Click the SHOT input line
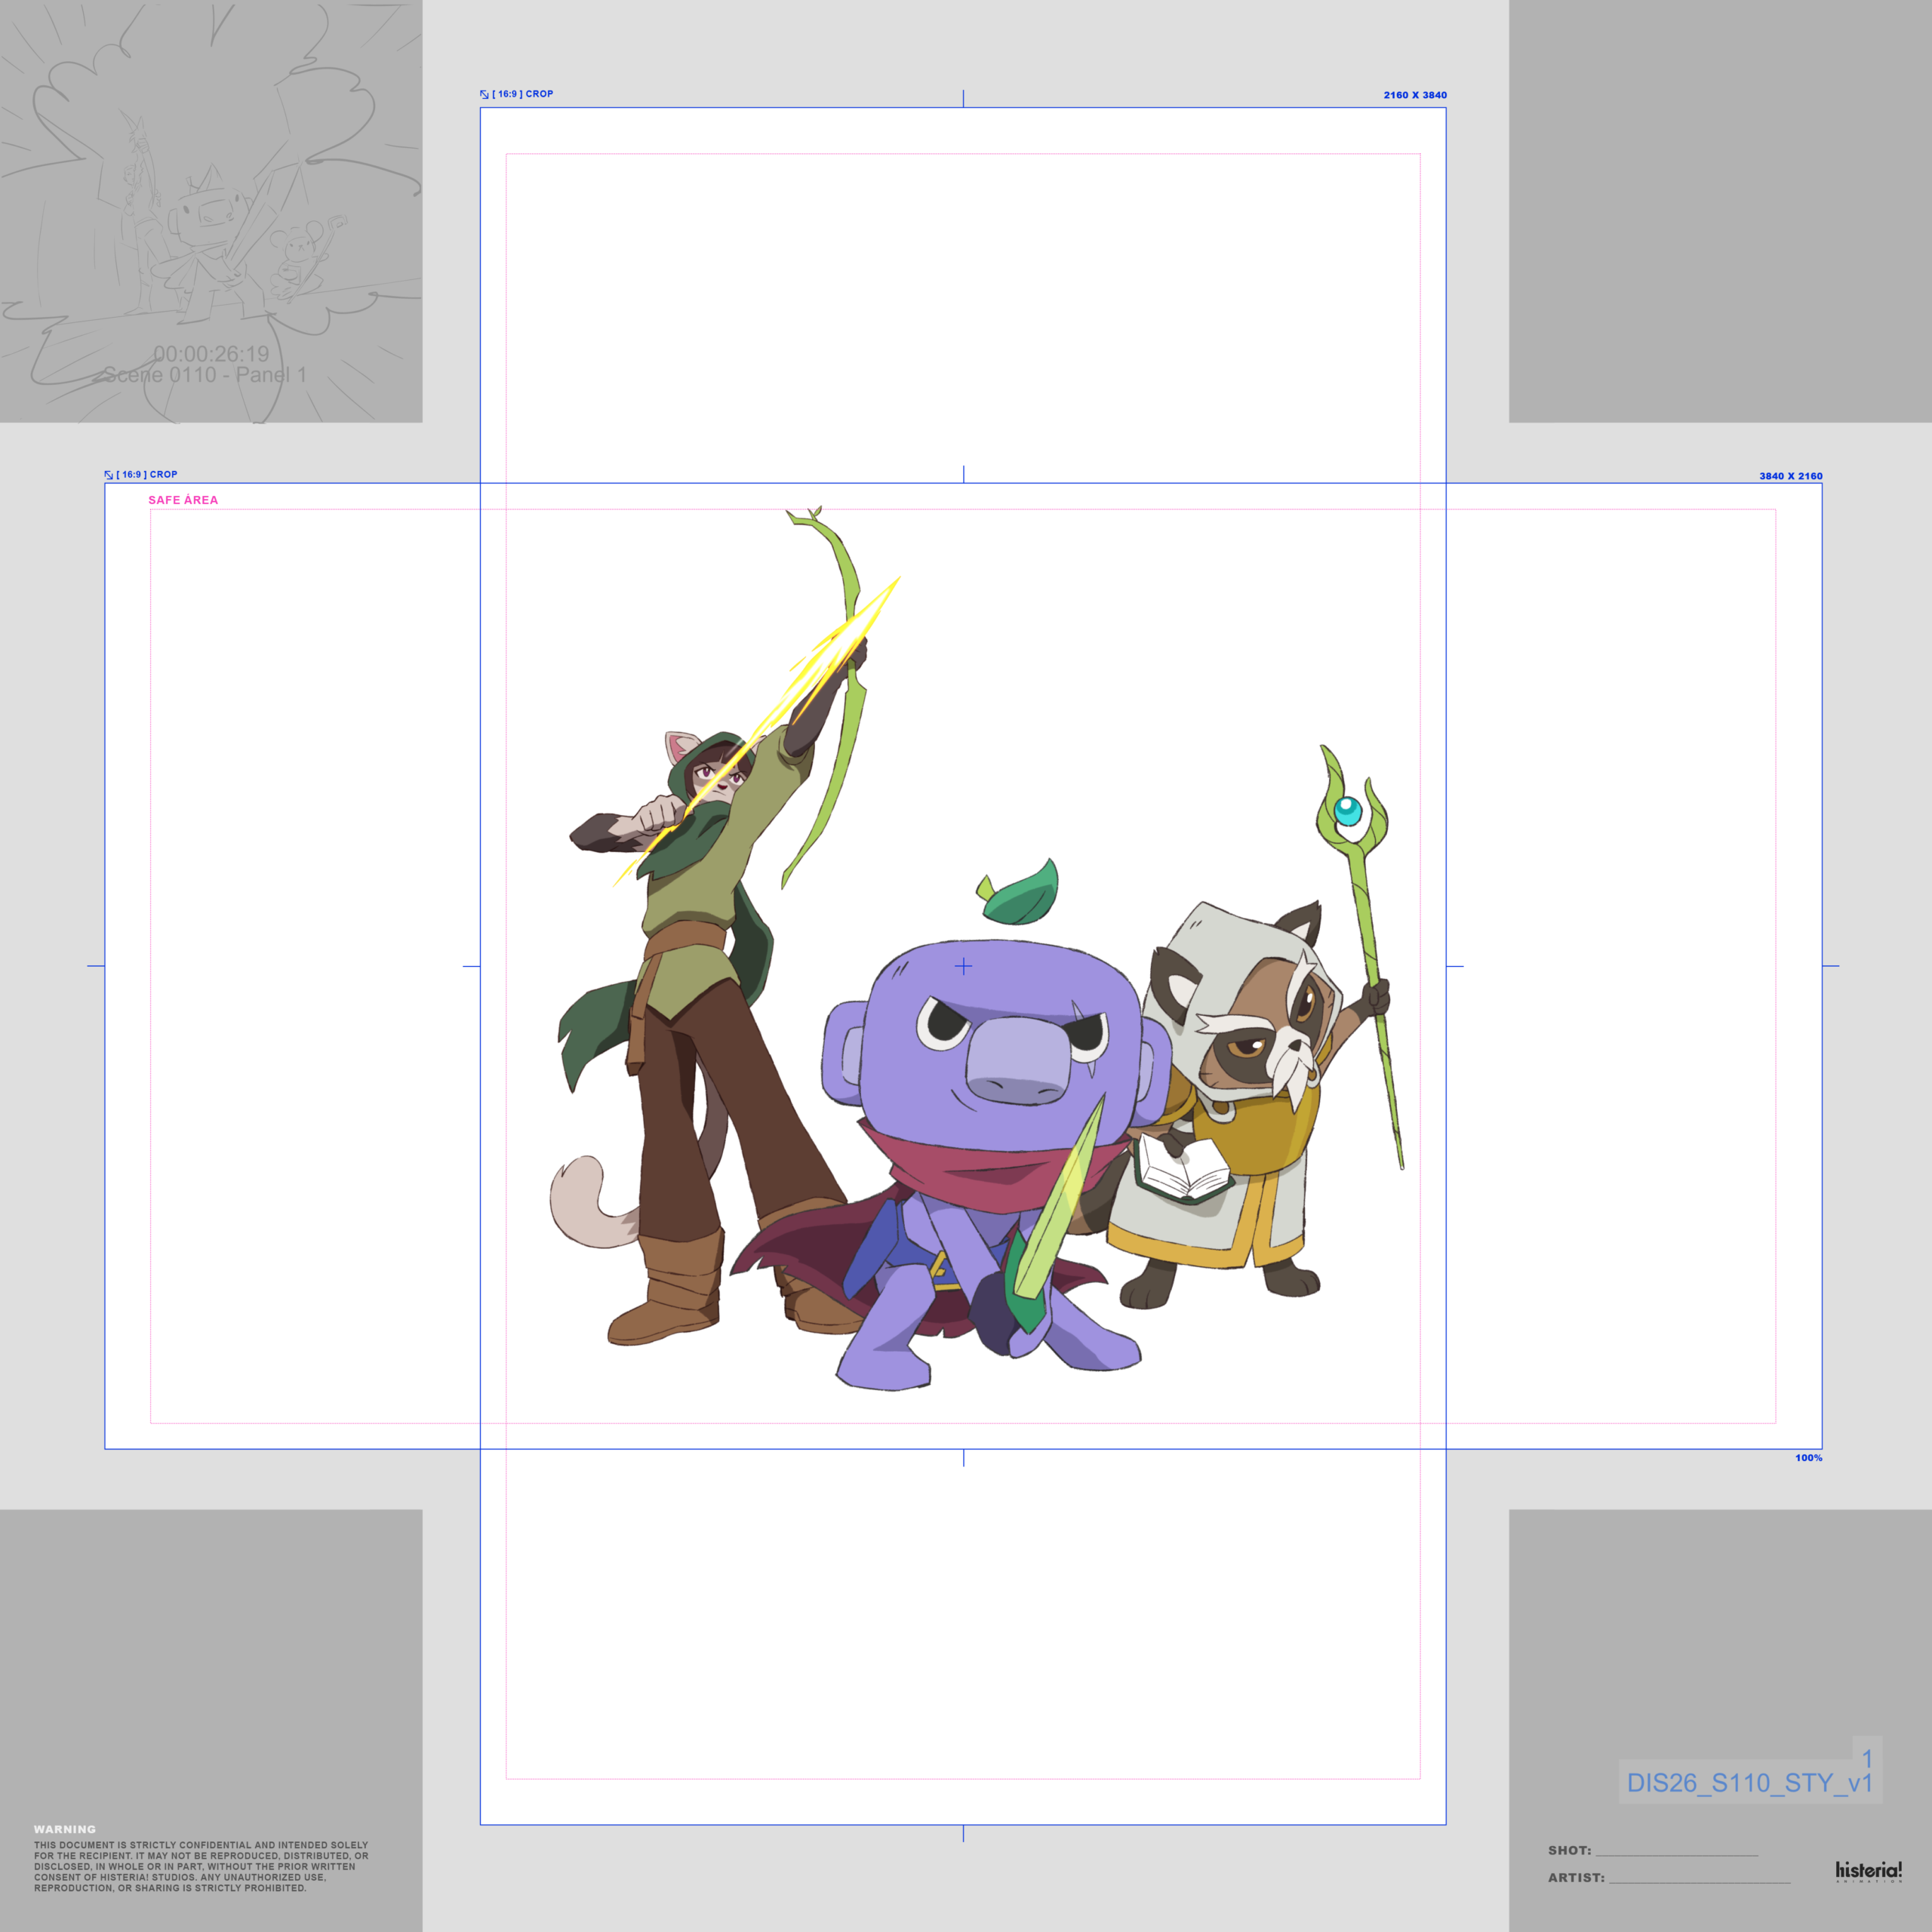 [1676, 1851]
